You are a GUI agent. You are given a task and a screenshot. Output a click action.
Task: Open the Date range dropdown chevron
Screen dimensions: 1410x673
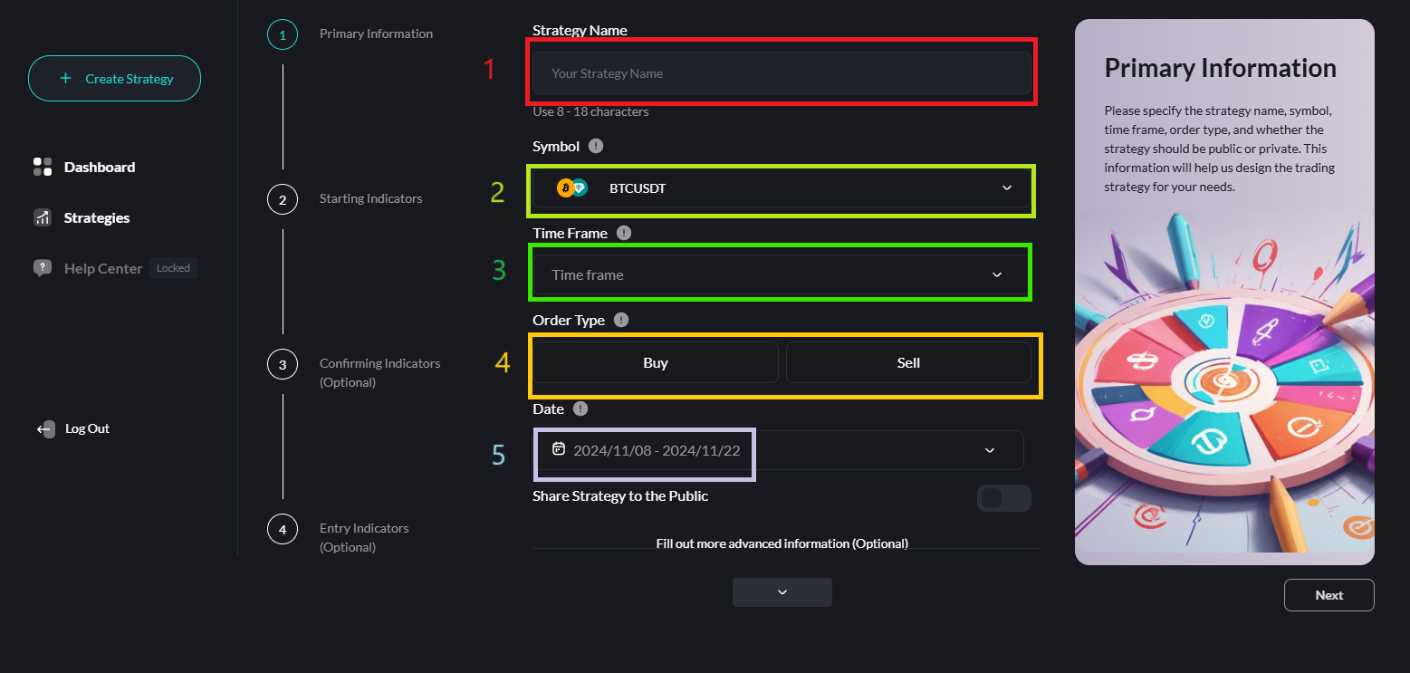(989, 450)
